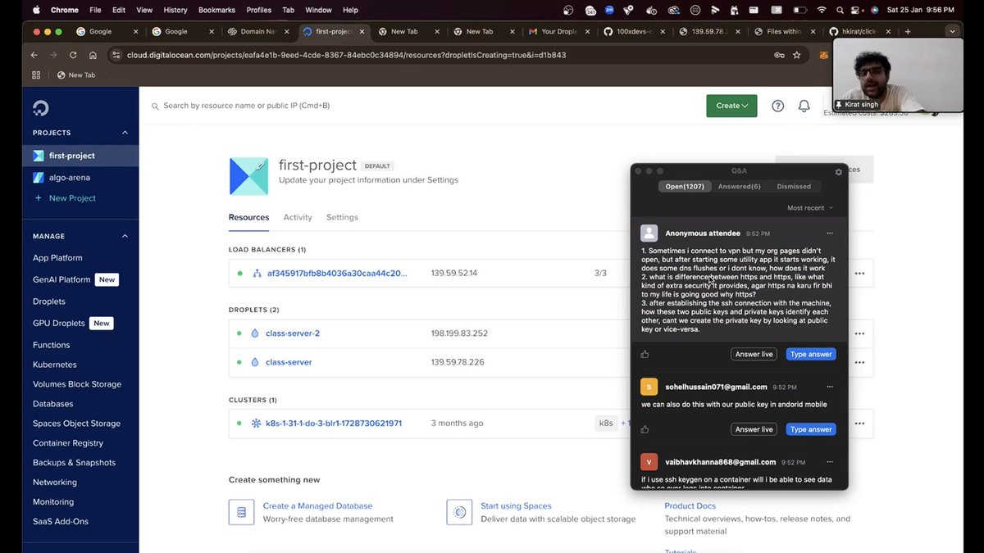
Task: Select the Resources tab
Action: click(x=249, y=217)
